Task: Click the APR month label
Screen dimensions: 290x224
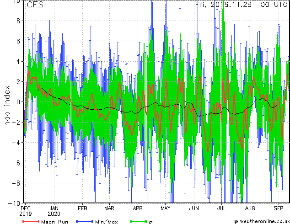Action: click(x=138, y=208)
